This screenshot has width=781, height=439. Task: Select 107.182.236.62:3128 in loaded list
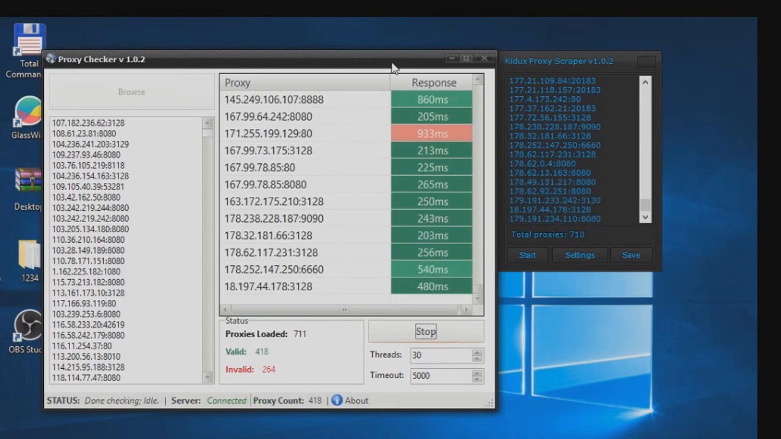click(88, 123)
